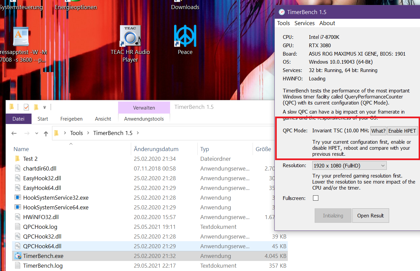
Task: Switch to the Freigeben ribbon tab
Action: pos(71,119)
